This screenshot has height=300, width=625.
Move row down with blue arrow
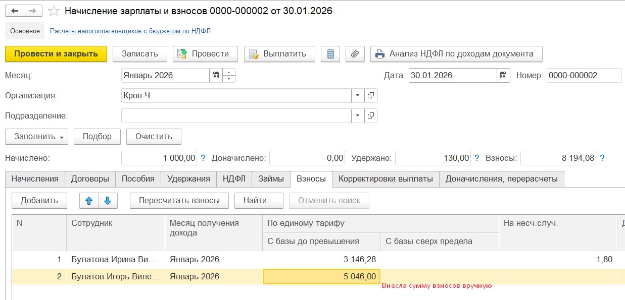108,201
